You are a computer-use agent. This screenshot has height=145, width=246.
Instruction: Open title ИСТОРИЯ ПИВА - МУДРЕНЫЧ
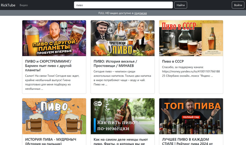click(51, 141)
